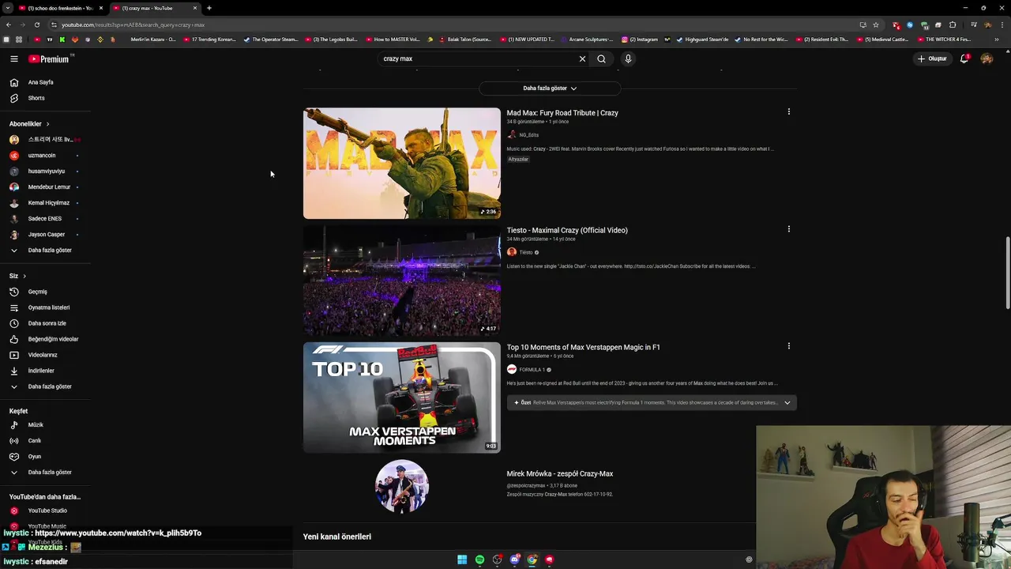
Task: Start voice search with the microphone
Action: point(628,58)
